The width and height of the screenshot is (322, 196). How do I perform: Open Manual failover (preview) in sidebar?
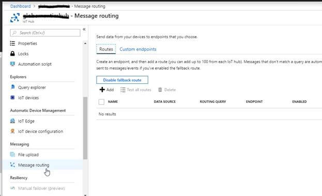42,188
